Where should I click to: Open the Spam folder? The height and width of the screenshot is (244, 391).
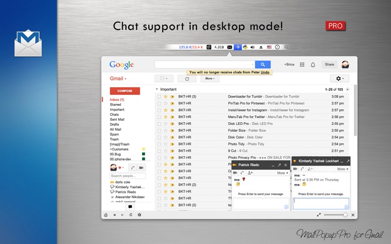114,135
